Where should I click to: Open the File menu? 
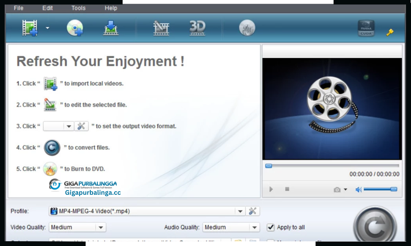(18, 8)
